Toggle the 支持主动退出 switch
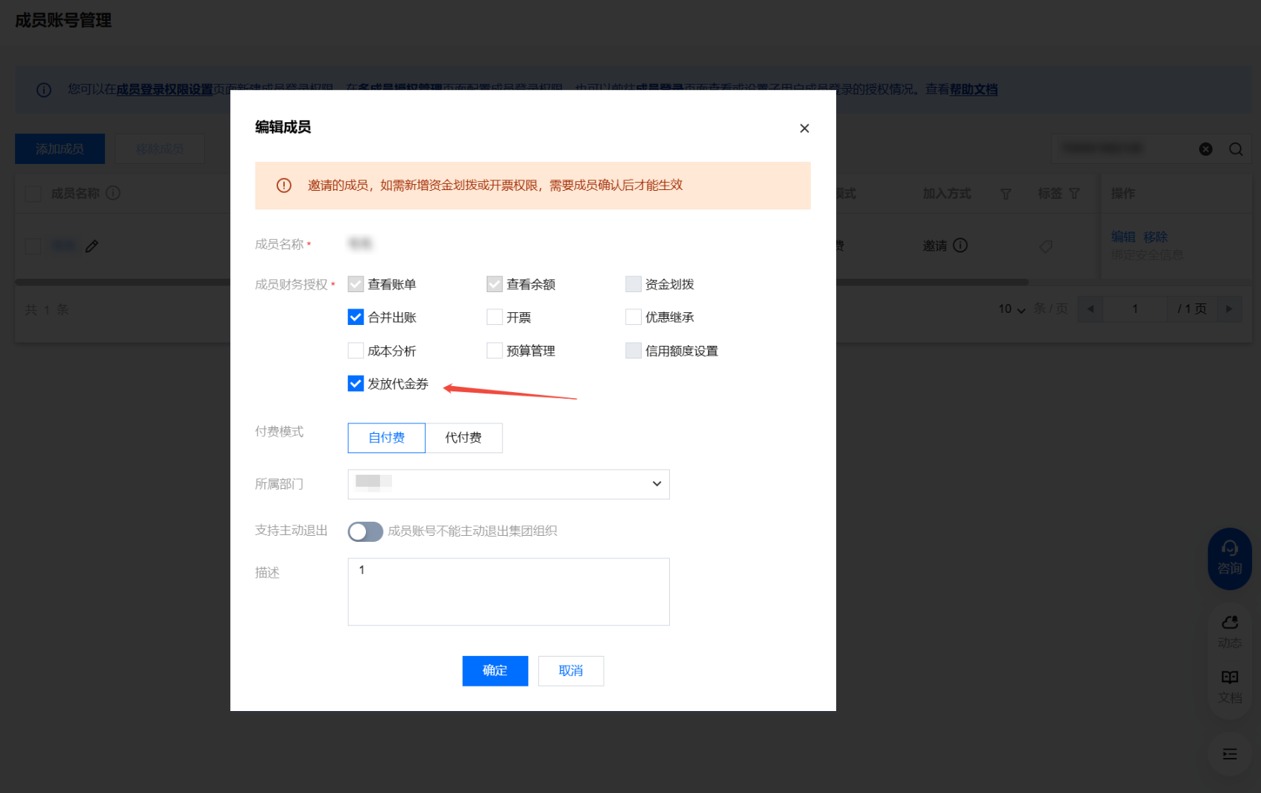The height and width of the screenshot is (793, 1261). [365, 531]
